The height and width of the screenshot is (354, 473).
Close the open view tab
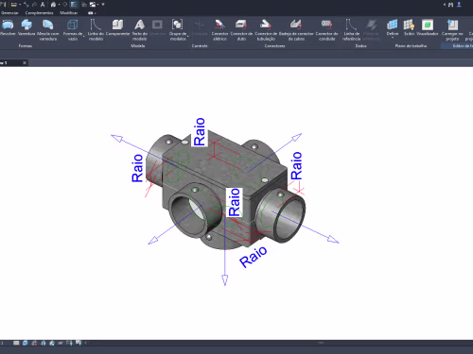tap(25, 63)
